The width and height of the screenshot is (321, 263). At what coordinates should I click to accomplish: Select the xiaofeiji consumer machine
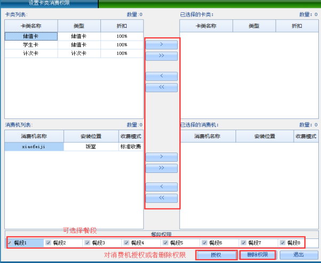(34, 147)
